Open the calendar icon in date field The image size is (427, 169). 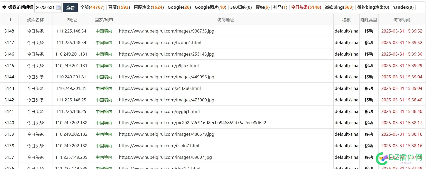point(58,8)
